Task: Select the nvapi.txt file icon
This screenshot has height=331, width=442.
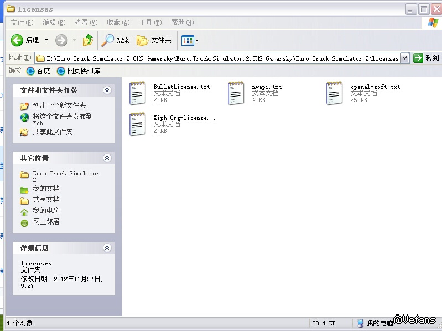Action: click(x=236, y=94)
